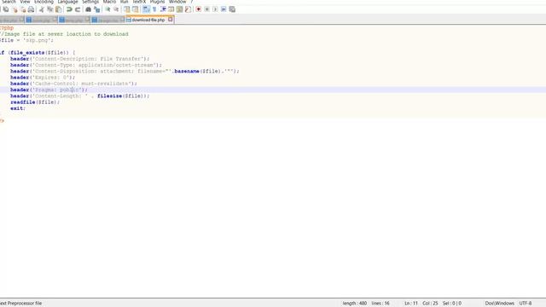Open the Replace toolbar icon
546x307 pixels.
96,9
